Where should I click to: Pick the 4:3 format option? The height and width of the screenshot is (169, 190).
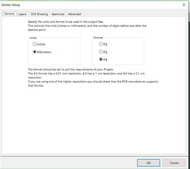101,52
